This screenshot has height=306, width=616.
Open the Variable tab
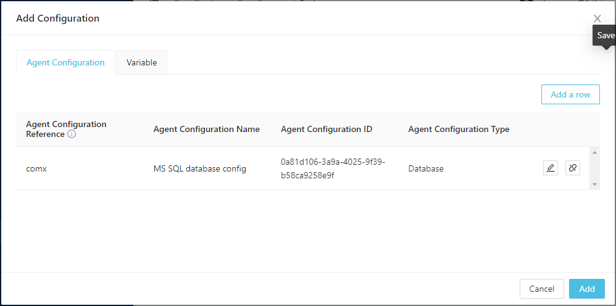coord(141,62)
